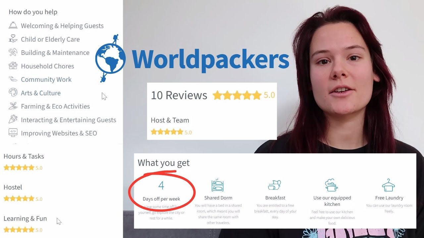Click the bunk bed Shared Dorm icon
The image size is (424, 238).
tap(218, 185)
